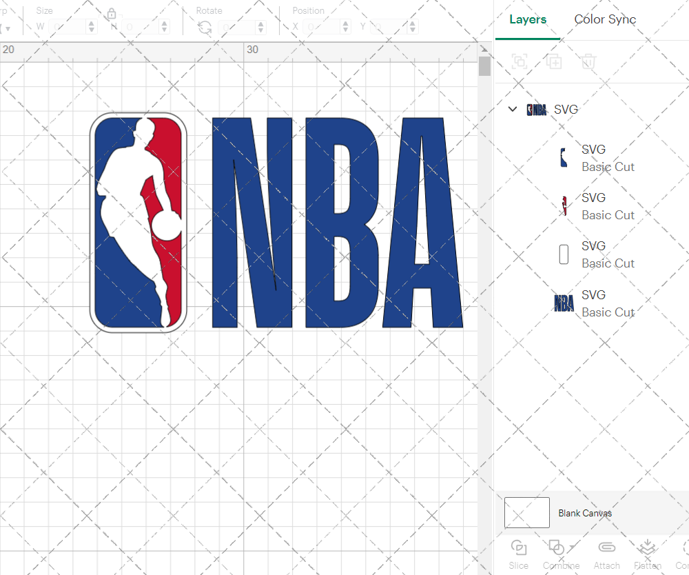Toggle the size lock icon
Image resolution: width=689 pixels, height=575 pixels.
(x=112, y=14)
